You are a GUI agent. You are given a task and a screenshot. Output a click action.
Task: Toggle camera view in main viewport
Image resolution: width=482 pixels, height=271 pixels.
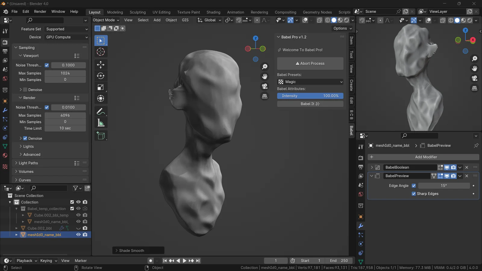(264, 86)
